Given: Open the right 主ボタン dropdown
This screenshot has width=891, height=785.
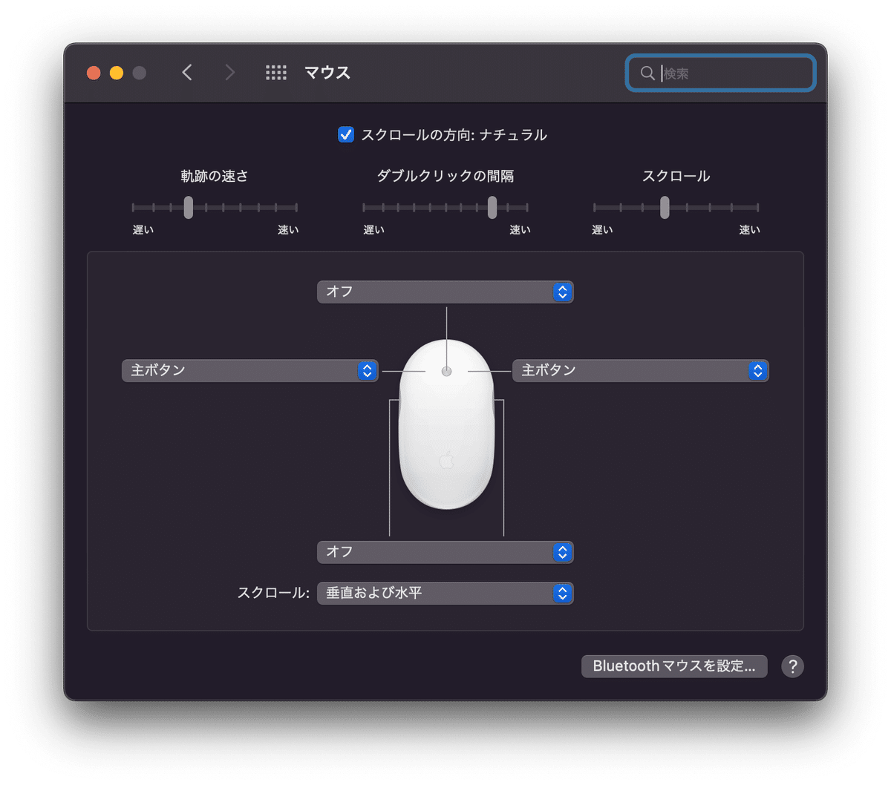Looking at the screenshot, I should (x=641, y=370).
